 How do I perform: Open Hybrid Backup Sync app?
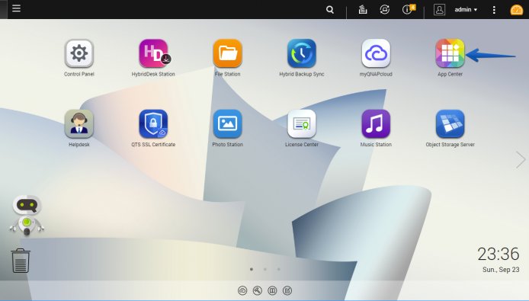[302, 53]
